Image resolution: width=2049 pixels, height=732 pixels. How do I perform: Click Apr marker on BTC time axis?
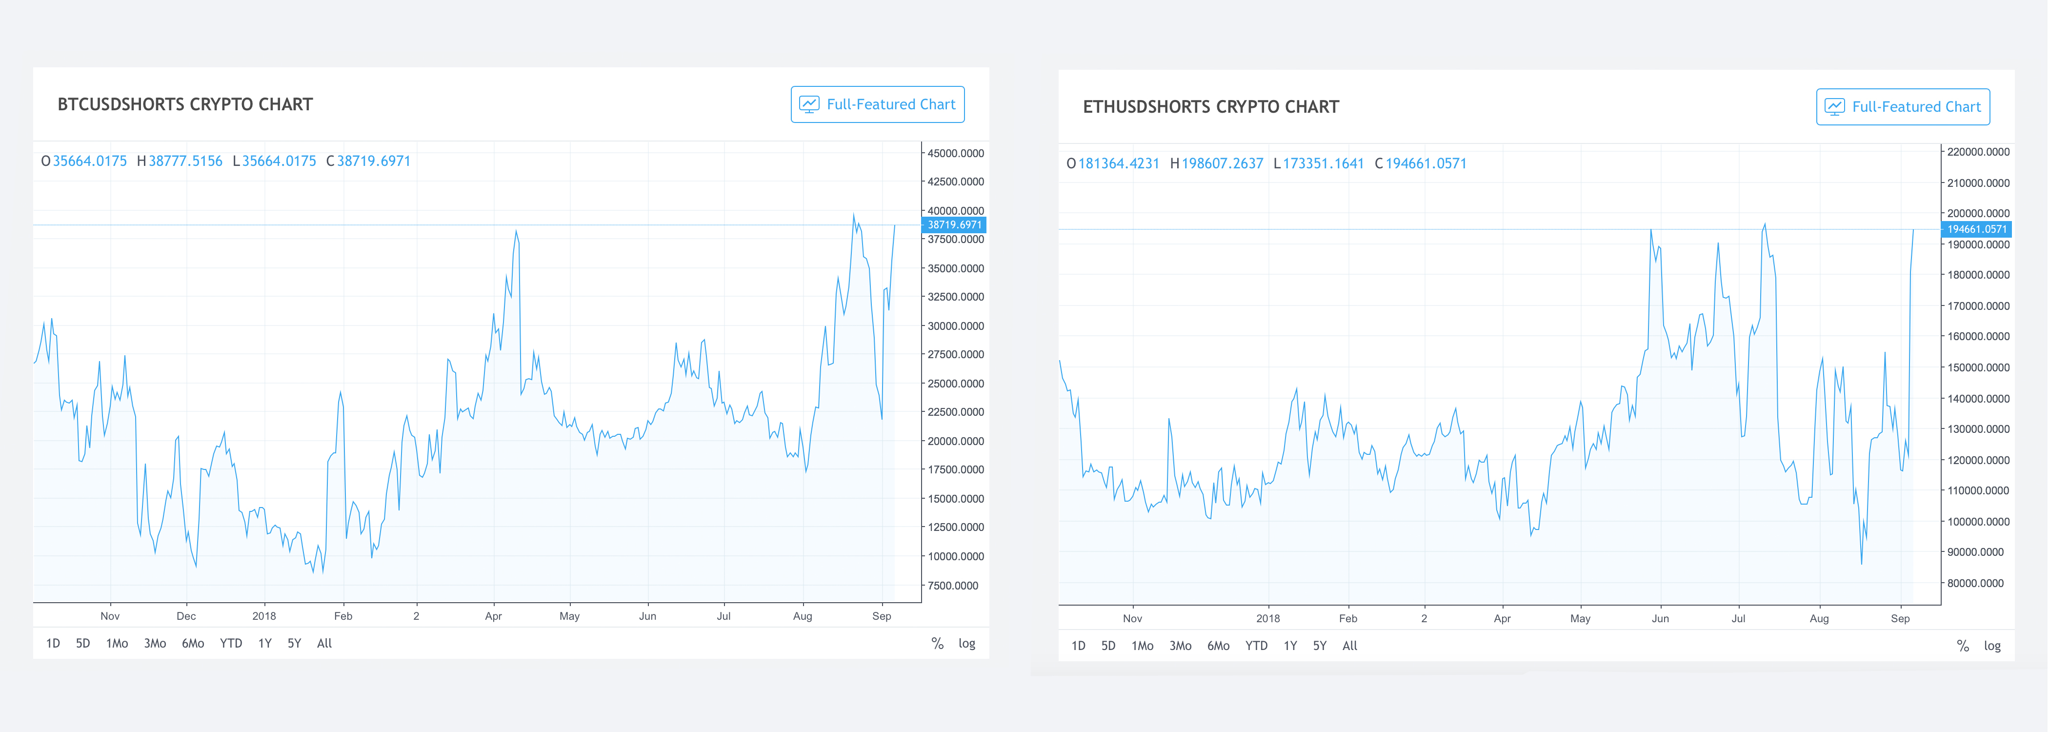[493, 616]
